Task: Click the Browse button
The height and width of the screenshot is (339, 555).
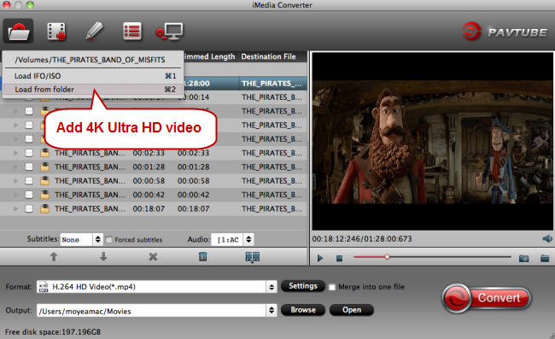Action: 303,310
